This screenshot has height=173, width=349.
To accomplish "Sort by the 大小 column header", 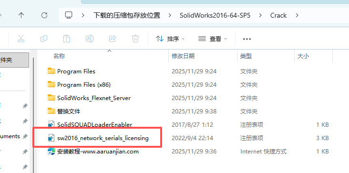I will click(303, 56).
